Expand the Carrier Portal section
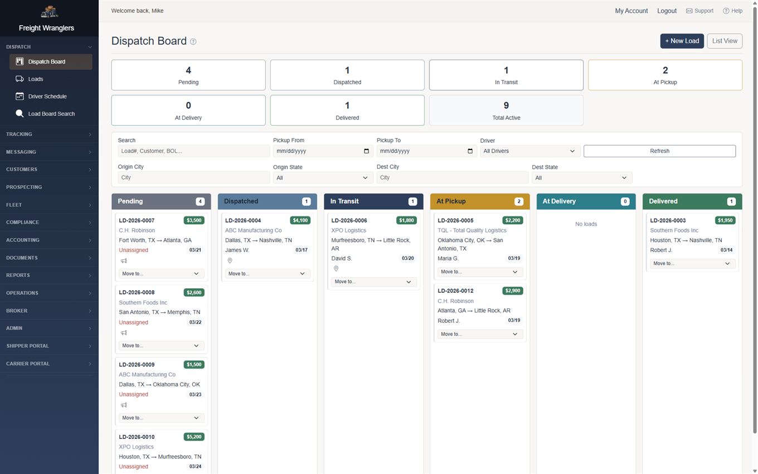Viewport: 758px width, 474px height. (49, 364)
